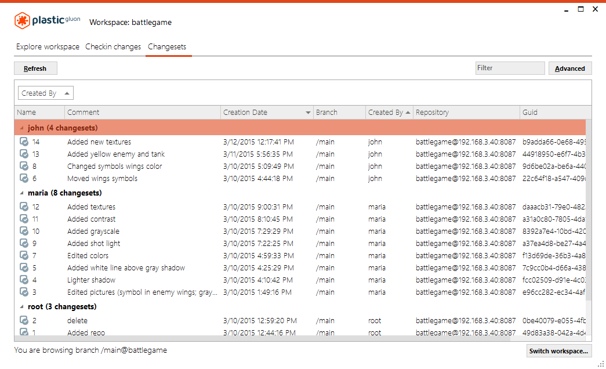Select 'Added white line above gray shadow'
This screenshot has height=369, width=606.
coord(126,267)
